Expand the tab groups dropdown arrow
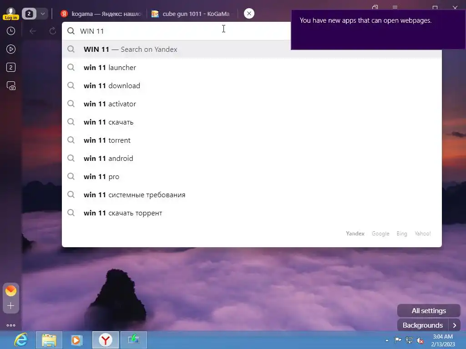This screenshot has height=349, width=466. click(42, 14)
